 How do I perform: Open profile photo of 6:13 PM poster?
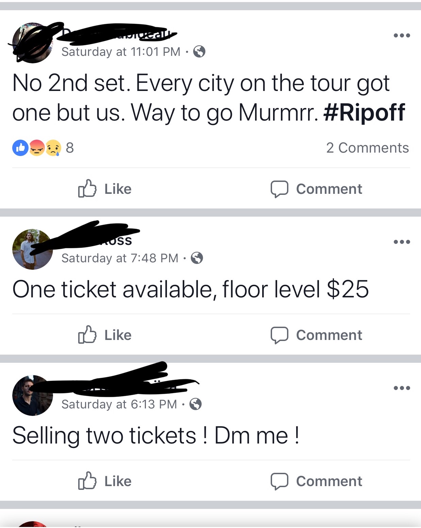(32, 395)
